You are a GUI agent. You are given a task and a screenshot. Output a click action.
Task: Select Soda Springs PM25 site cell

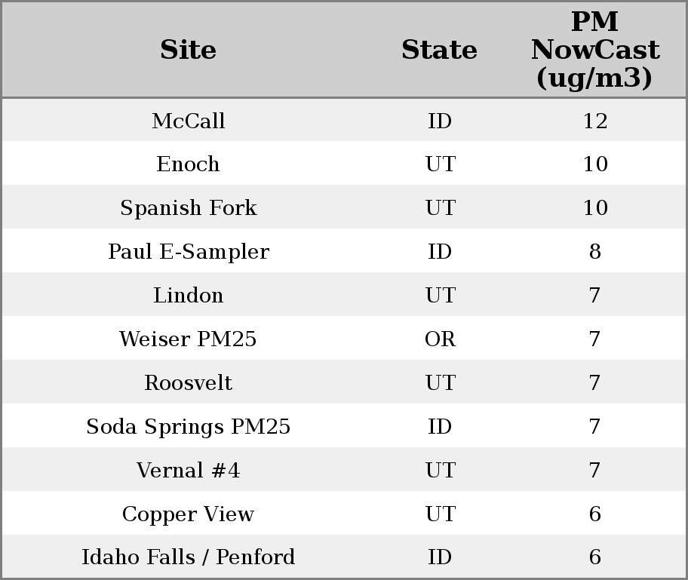click(x=188, y=427)
